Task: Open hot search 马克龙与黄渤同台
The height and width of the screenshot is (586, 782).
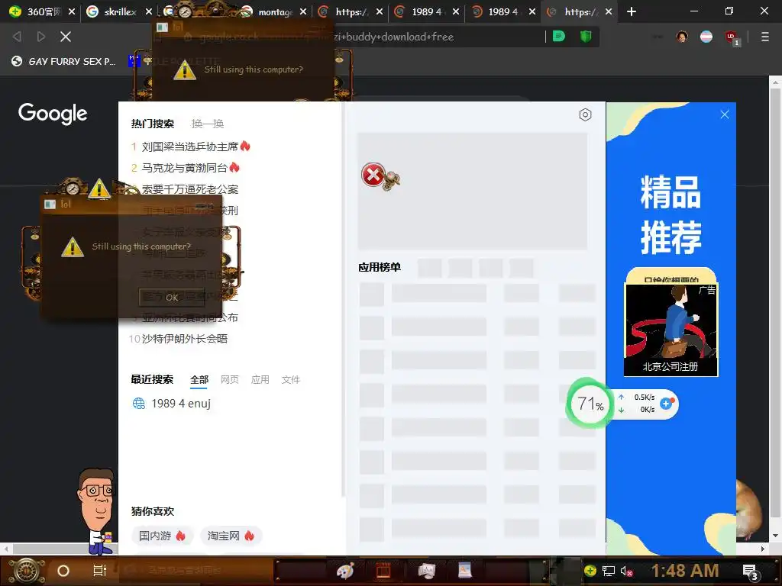Action: 185,168
